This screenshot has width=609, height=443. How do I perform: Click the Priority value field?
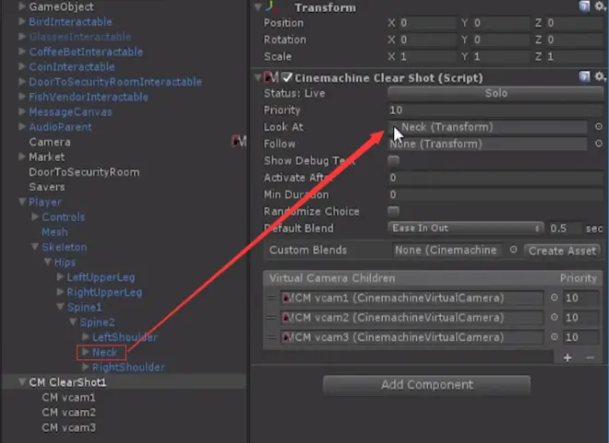tap(496, 111)
